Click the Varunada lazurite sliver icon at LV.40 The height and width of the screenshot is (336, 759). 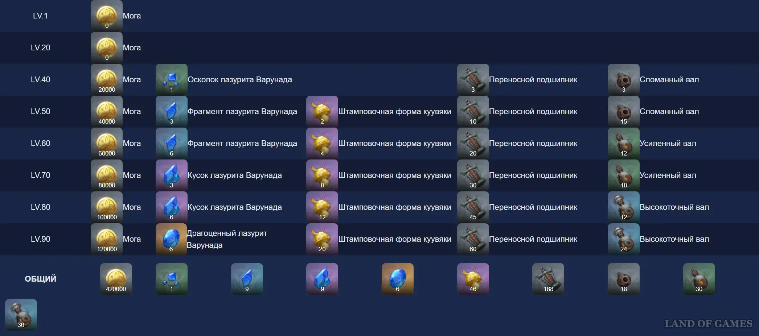coord(171,80)
